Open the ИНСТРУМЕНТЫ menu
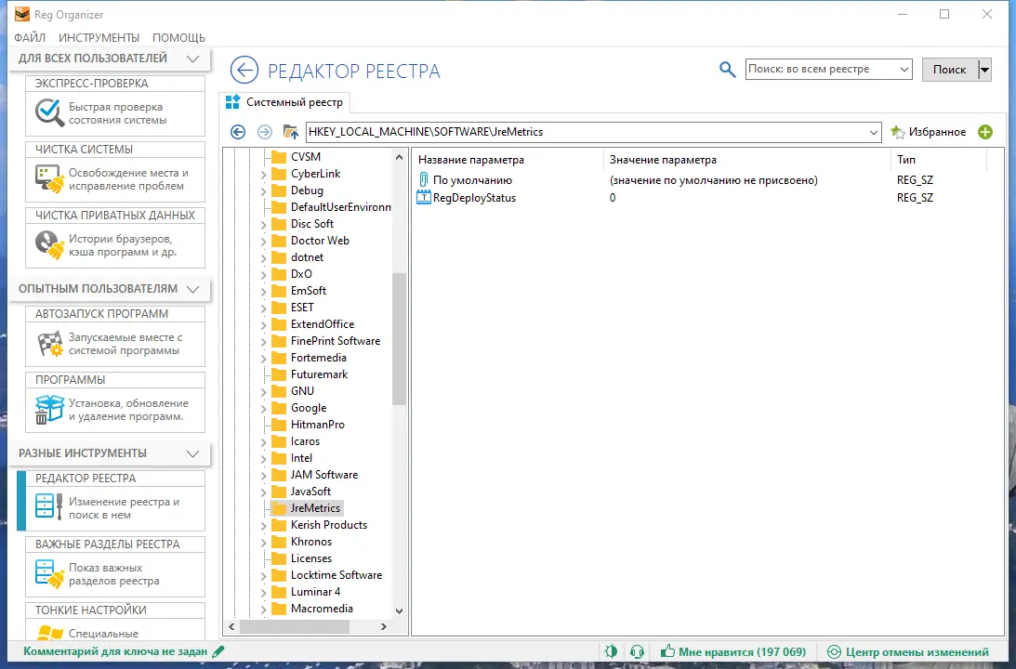 tap(99, 37)
